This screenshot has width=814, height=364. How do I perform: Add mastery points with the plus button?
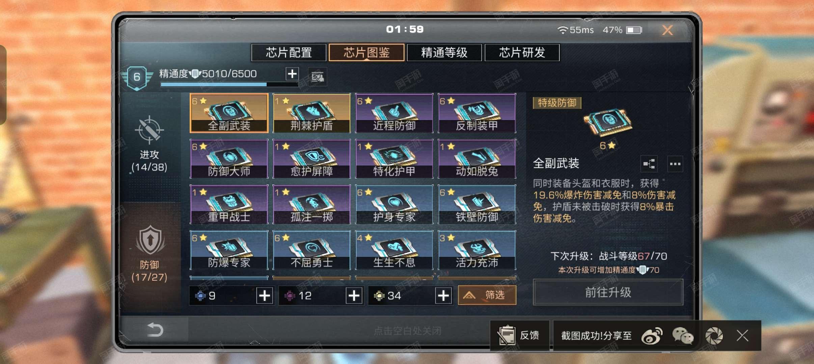[292, 73]
